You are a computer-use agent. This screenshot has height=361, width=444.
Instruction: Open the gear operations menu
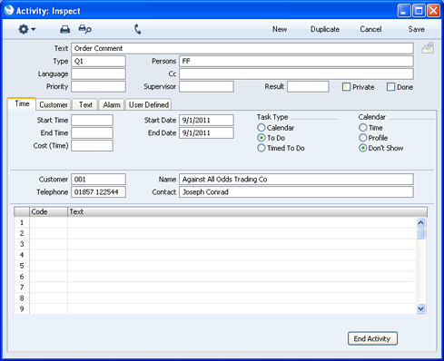26,29
